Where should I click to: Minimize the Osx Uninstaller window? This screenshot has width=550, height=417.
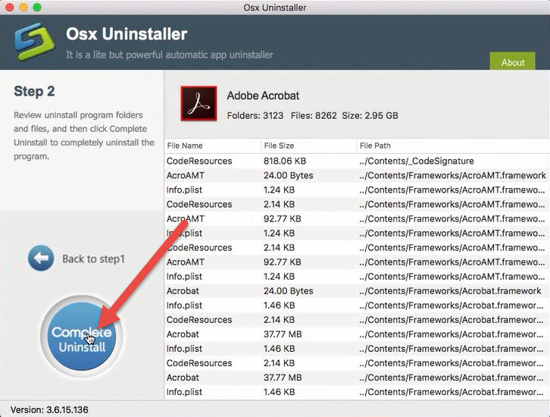click(x=23, y=7)
